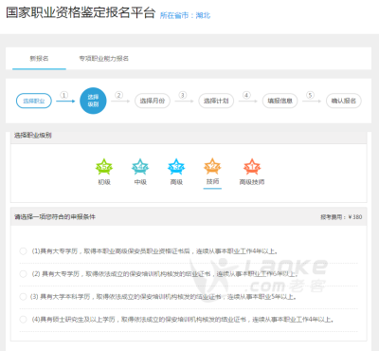Open the 确认报名 step
Viewport: 379px width, 351px height.
(344, 101)
